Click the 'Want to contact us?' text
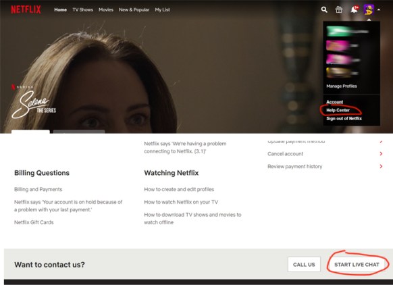This screenshot has width=393, height=285. point(49,265)
